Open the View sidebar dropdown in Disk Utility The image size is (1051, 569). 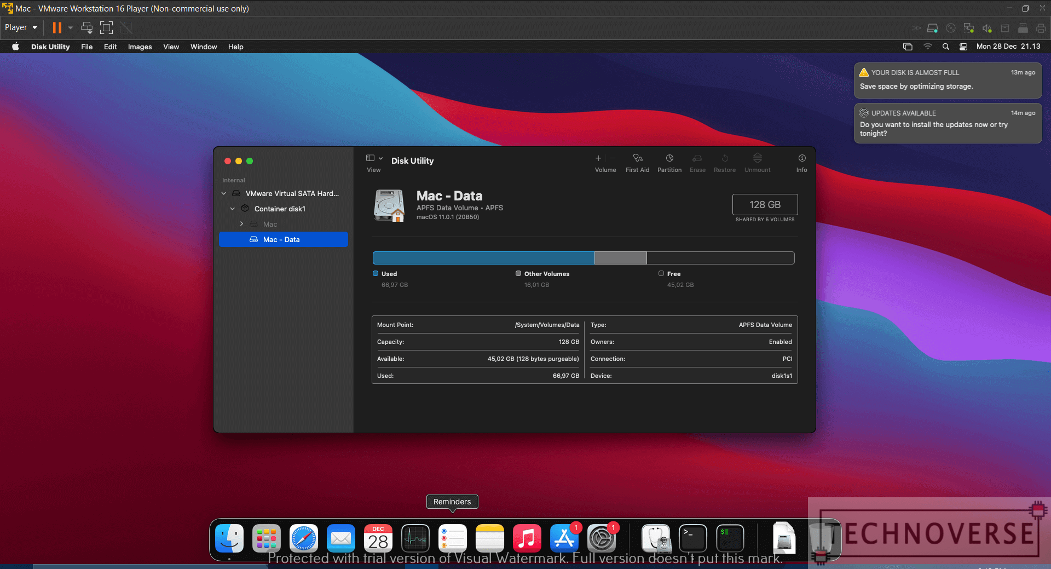click(x=374, y=158)
